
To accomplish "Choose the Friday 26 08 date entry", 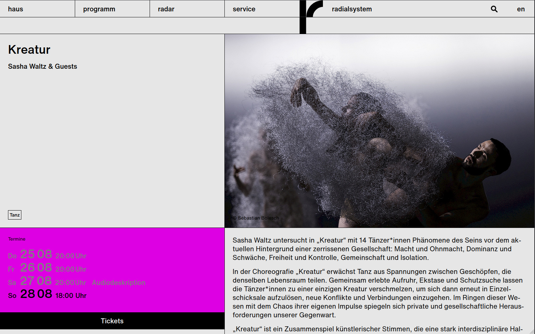I will click(47, 268).
